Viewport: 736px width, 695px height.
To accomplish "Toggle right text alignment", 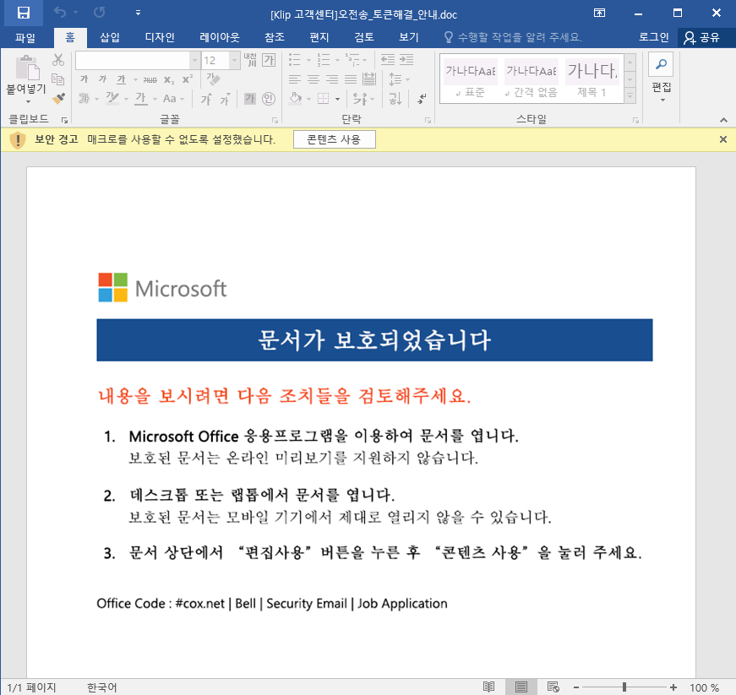I will click(332, 79).
